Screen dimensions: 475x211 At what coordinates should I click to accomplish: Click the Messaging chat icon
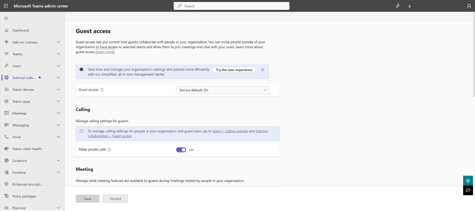pyautogui.click(x=6, y=125)
